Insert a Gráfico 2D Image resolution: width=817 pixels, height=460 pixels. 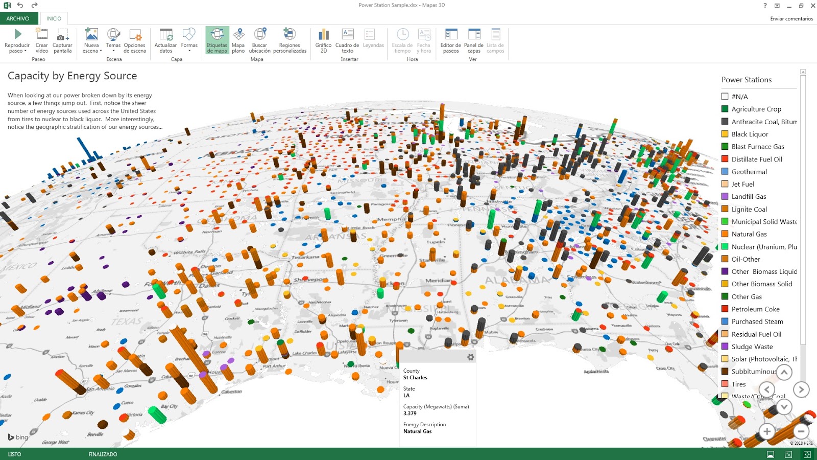point(323,40)
